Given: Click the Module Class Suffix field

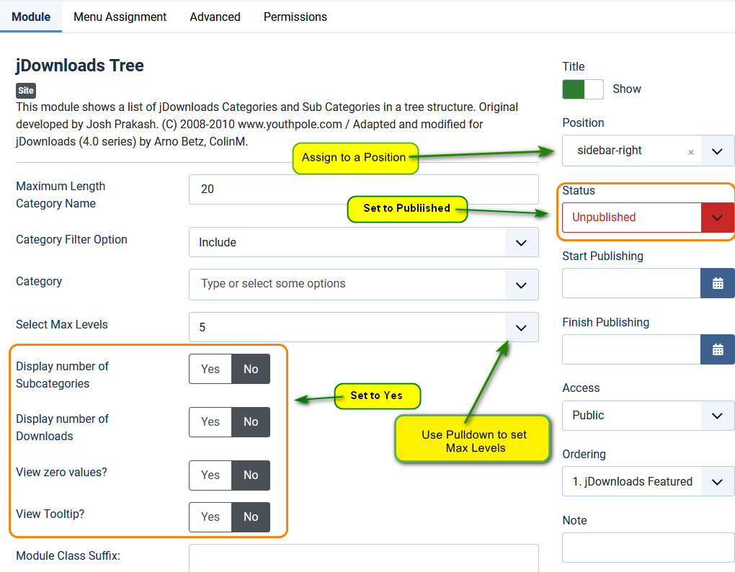Looking at the screenshot, I should (364, 558).
